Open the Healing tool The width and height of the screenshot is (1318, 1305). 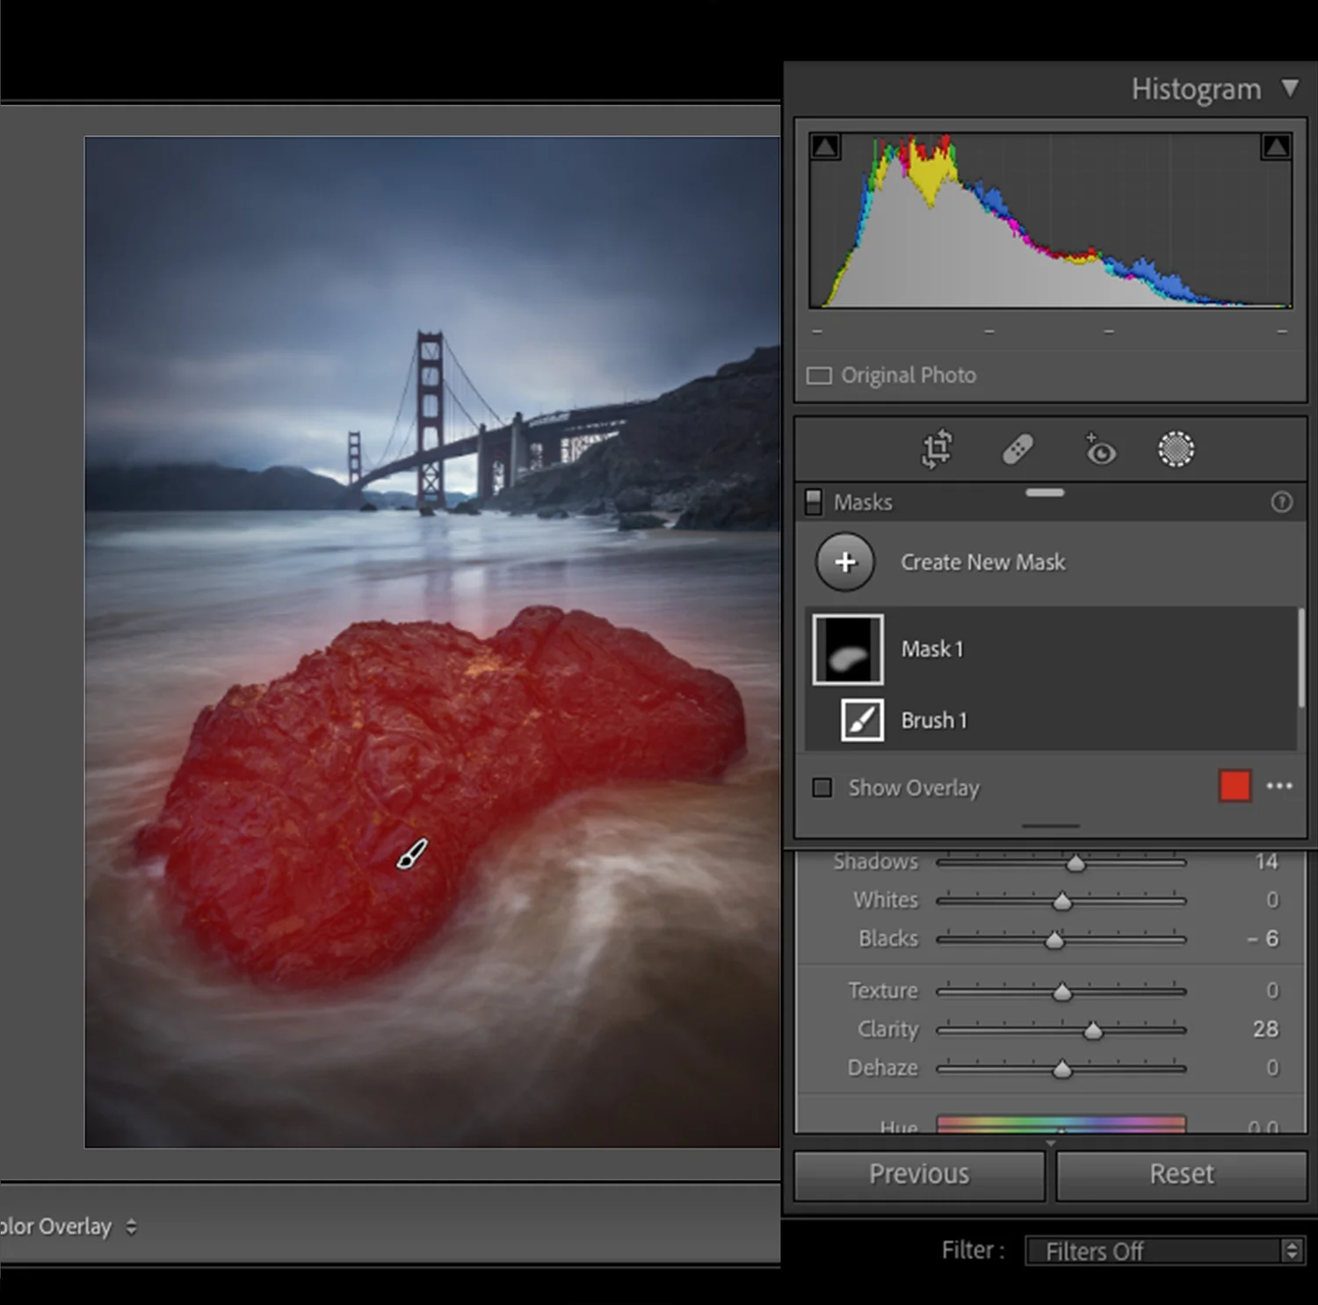click(1019, 450)
